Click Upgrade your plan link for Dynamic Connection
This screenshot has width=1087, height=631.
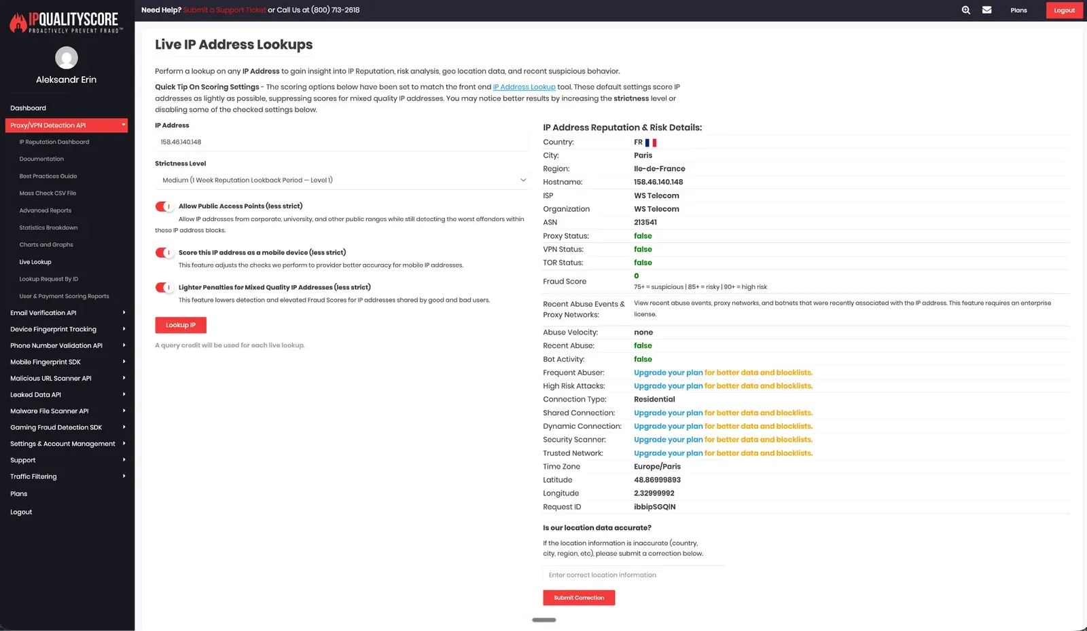pyautogui.click(x=669, y=426)
